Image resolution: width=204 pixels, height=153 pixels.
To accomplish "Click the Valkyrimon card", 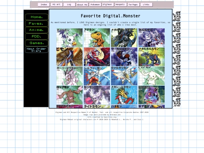I will pyautogui.click(x=124, y=76).
